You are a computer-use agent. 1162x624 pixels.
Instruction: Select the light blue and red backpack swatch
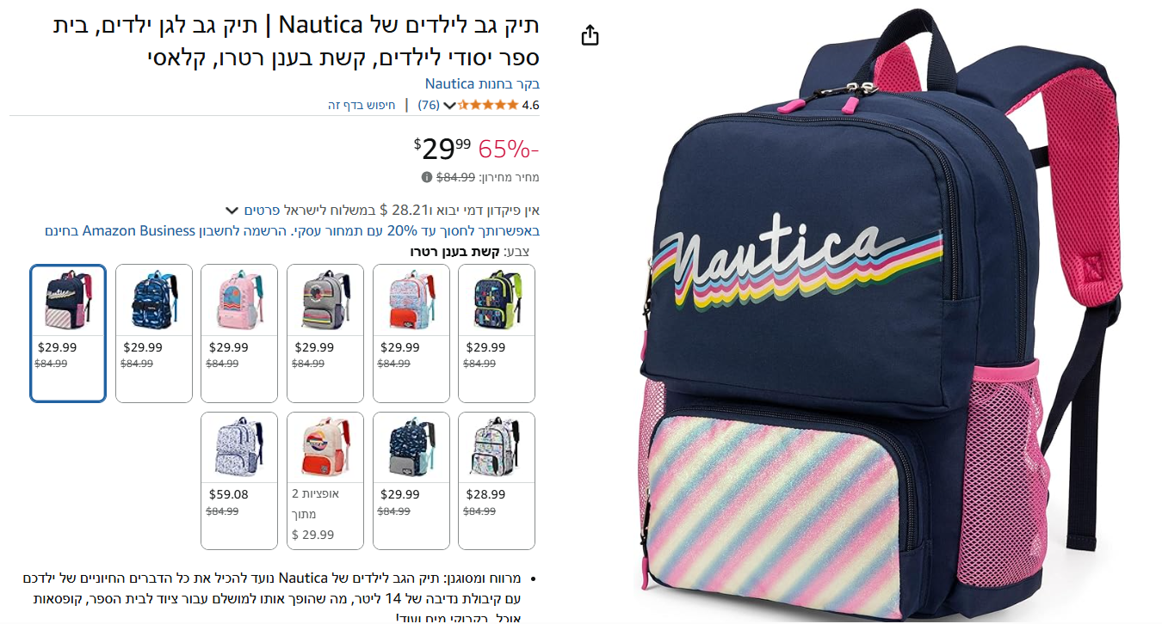411,333
